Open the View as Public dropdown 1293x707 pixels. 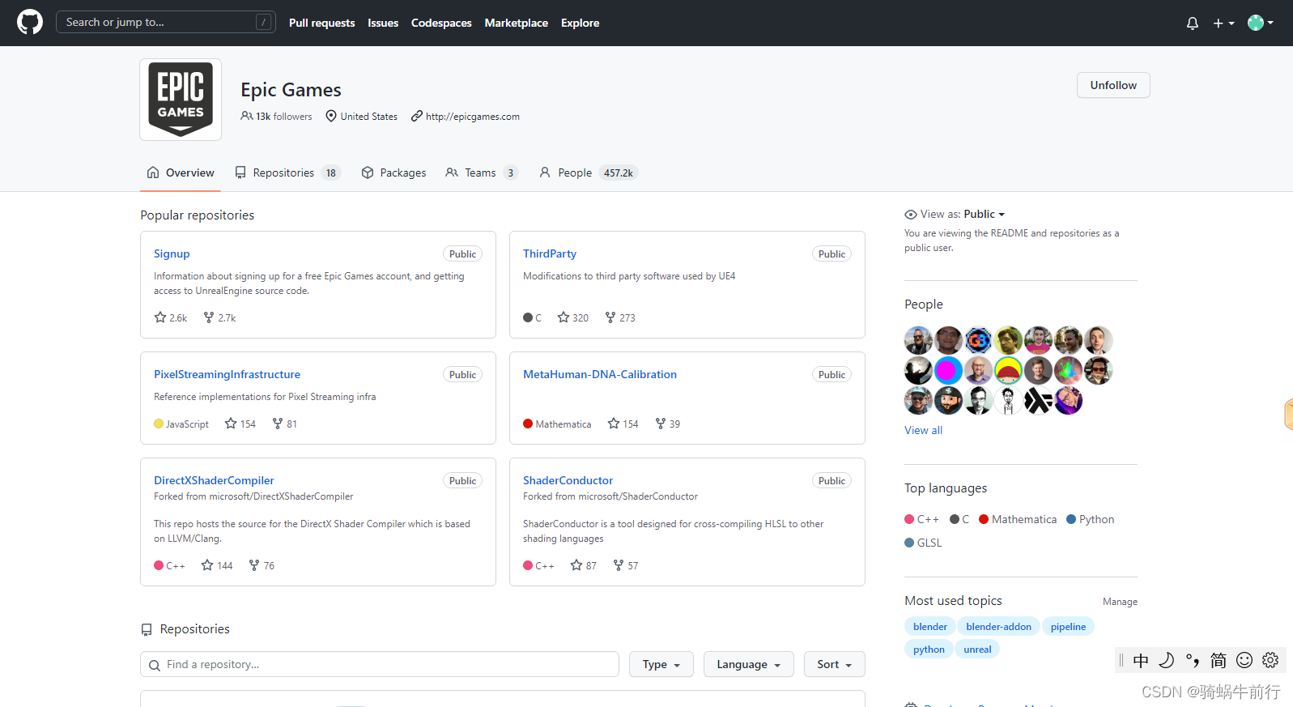984,214
